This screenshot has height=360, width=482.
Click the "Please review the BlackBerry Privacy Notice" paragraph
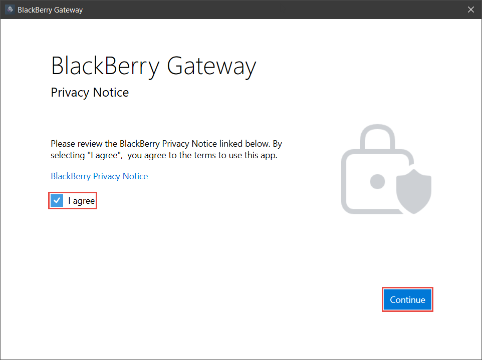click(166, 149)
